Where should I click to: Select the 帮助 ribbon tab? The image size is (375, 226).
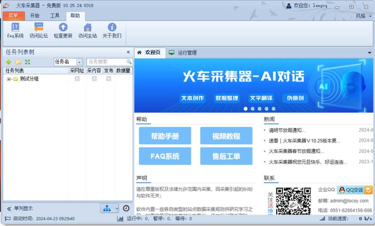pos(75,16)
